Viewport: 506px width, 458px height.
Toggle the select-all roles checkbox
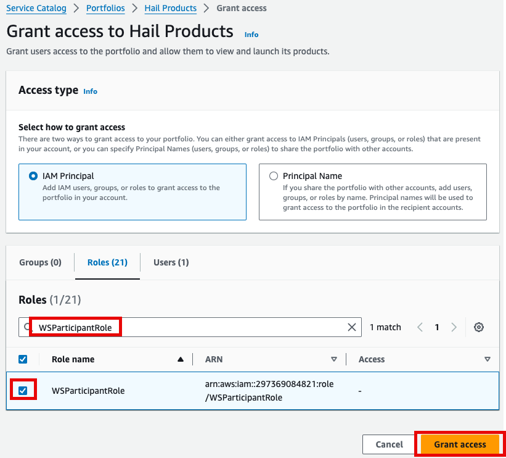tap(23, 359)
